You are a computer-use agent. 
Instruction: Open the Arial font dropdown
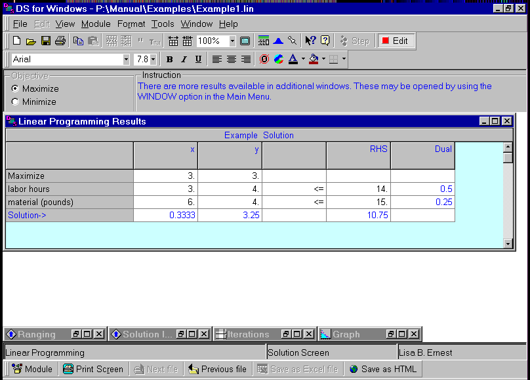pos(126,60)
